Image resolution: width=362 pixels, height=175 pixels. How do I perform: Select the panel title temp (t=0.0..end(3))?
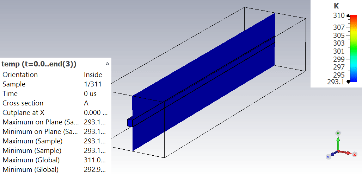(x=39, y=64)
